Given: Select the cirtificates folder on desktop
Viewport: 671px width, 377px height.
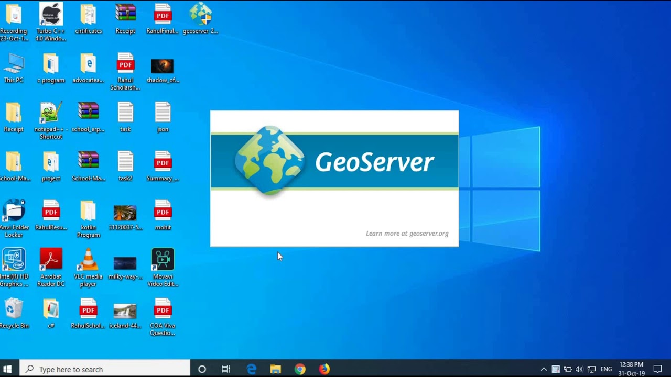Looking at the screenshot, I should tap(88, 15).
